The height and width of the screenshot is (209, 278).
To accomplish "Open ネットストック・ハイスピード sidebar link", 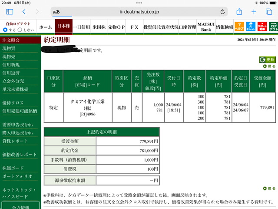I will (19, 193).
